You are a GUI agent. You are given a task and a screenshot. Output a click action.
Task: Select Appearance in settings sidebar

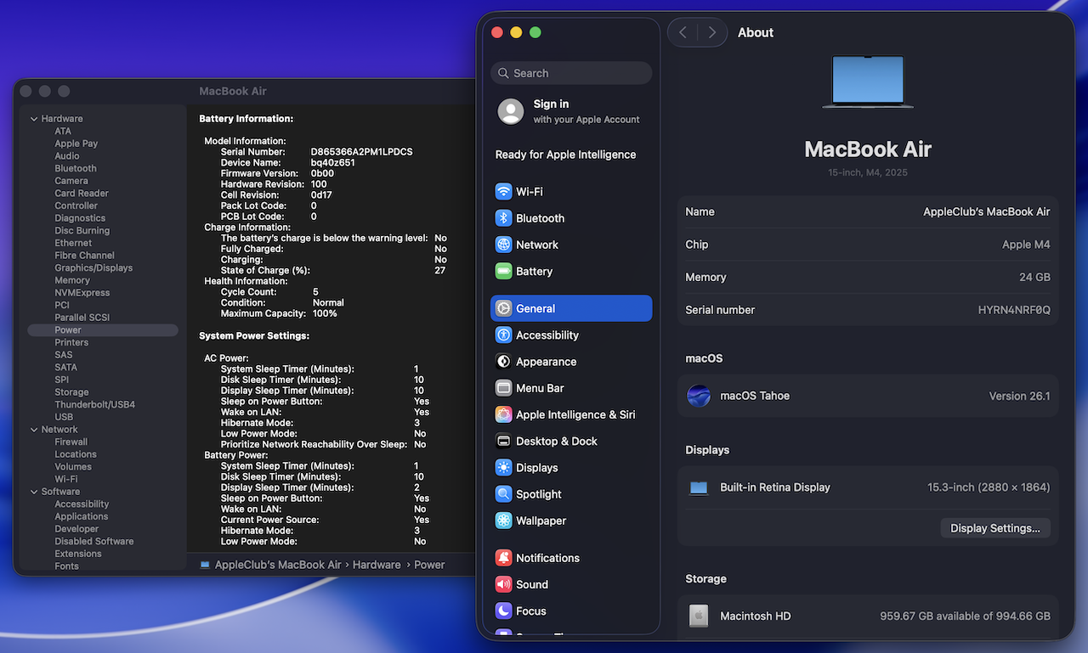[x=546, y=362]
